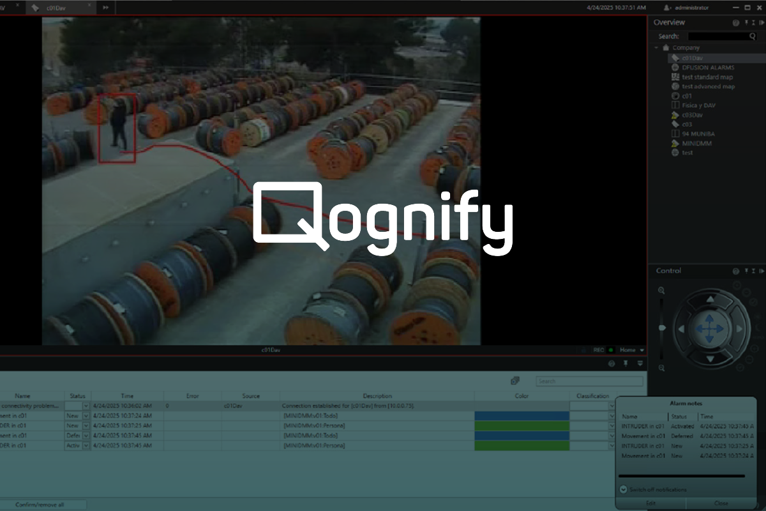Open the Home dropdown below the video
The width and height of the screenshot is (766, 511).
(642, 350)
